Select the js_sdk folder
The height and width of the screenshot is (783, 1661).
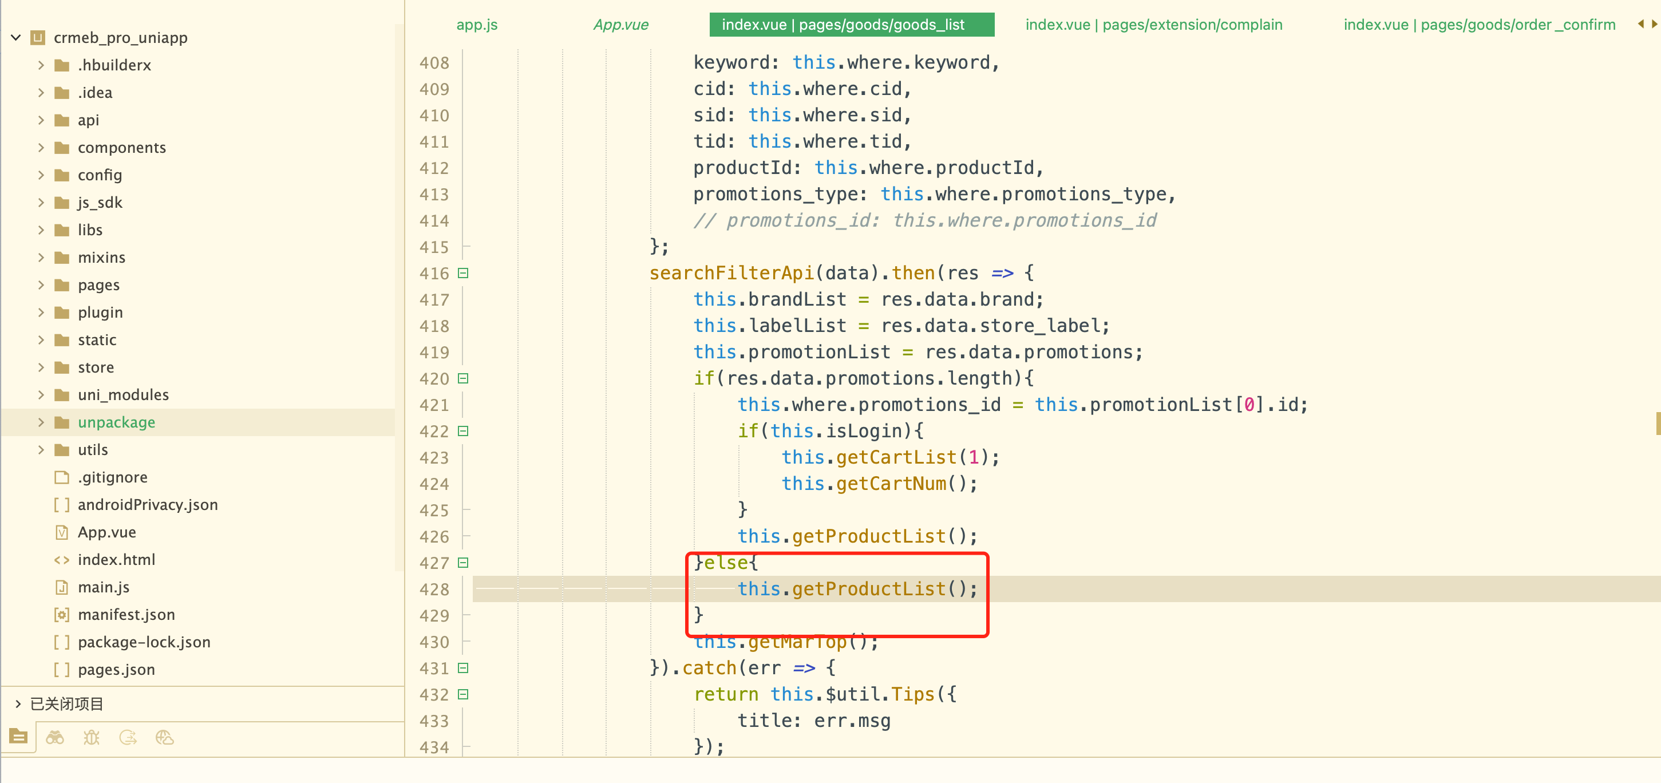[x=100, y=203]
